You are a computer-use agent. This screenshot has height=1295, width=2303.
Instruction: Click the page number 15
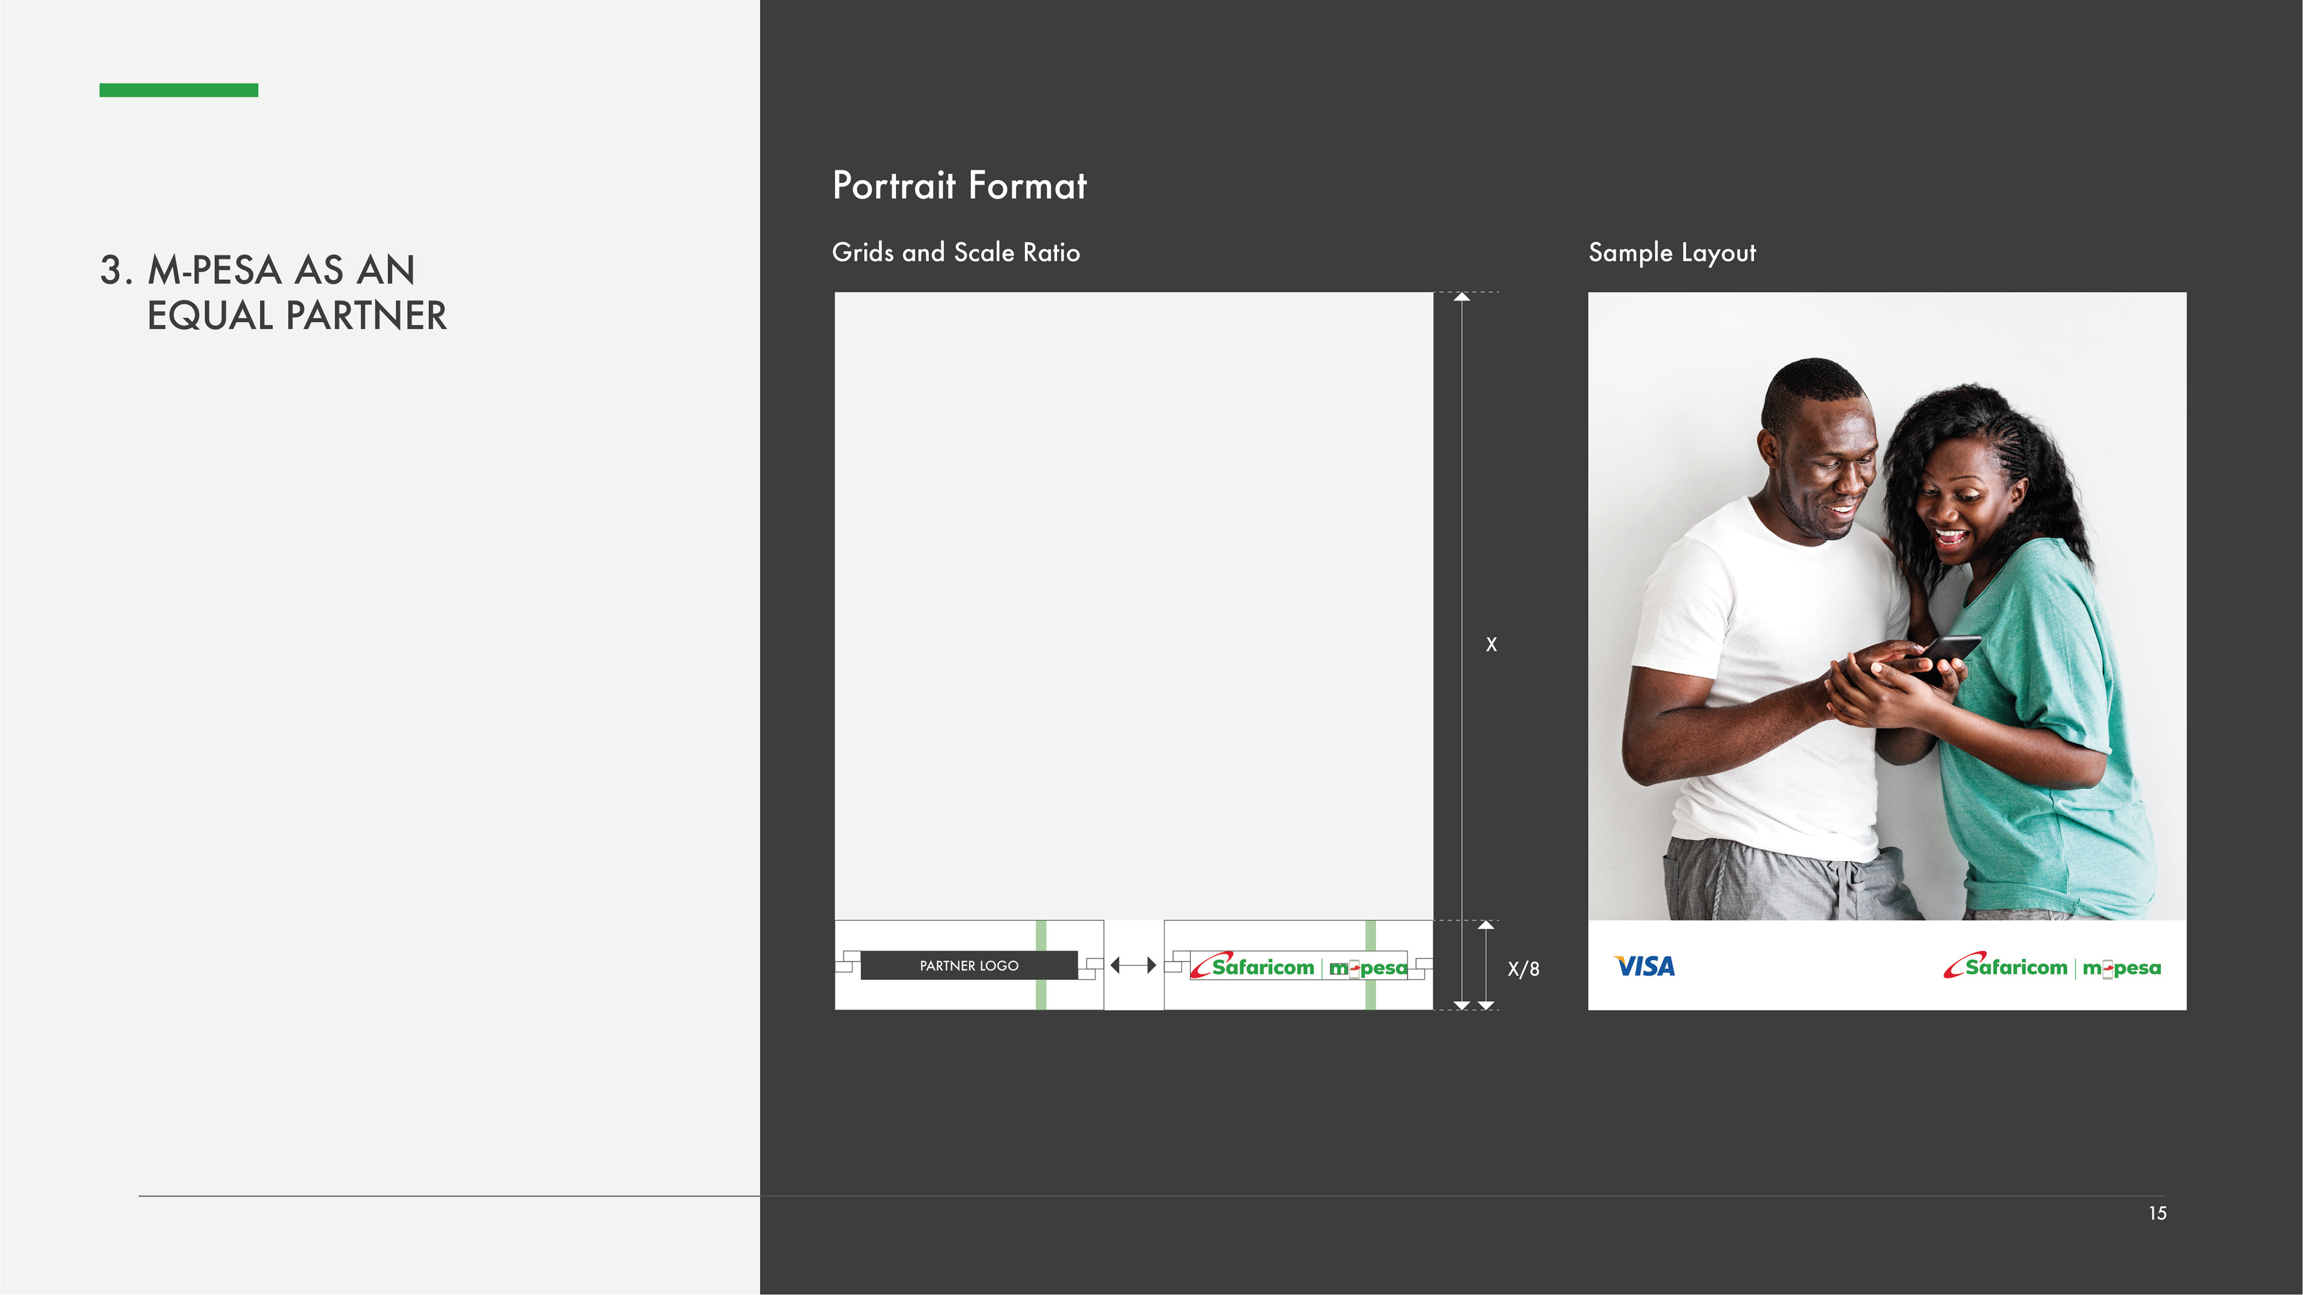(x=2157, y=1213)
